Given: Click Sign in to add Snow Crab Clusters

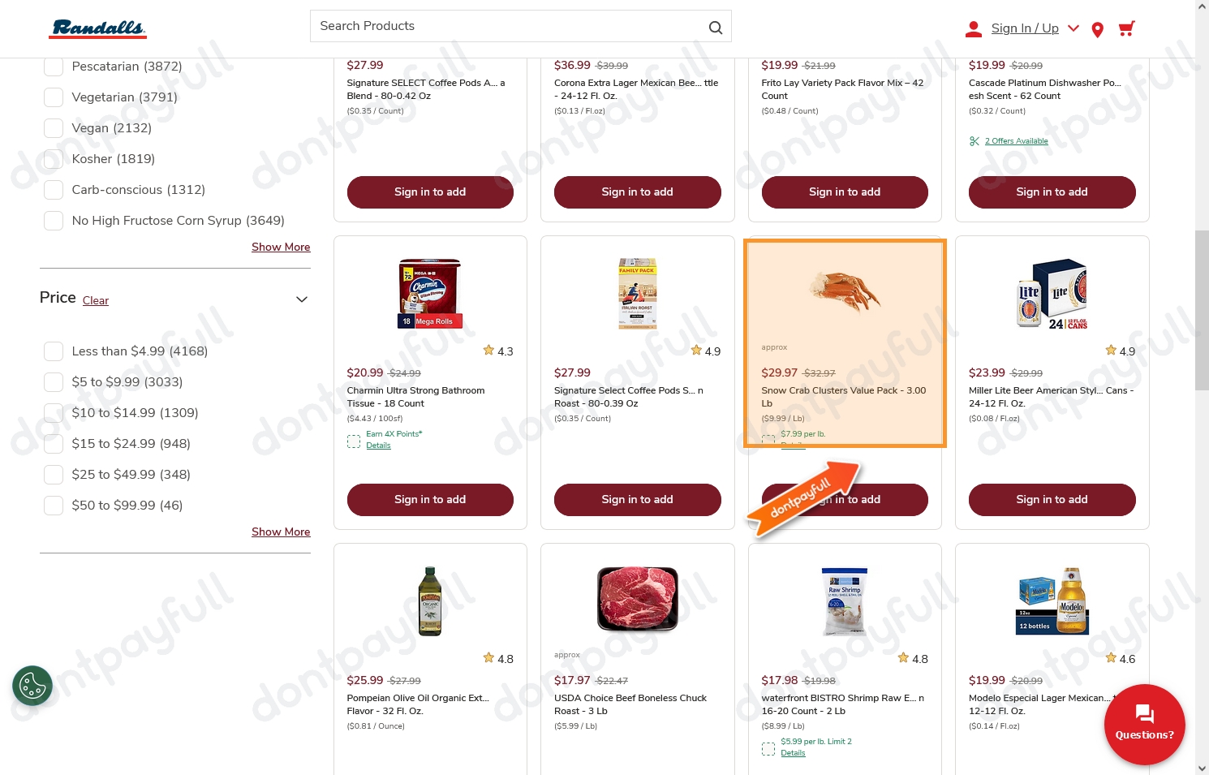Looking at the screenshot, I should [x=845, y=499].
